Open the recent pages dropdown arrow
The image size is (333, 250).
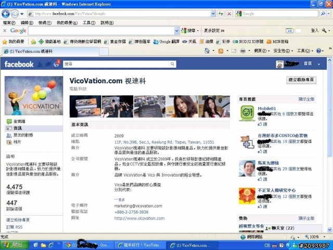22,14
